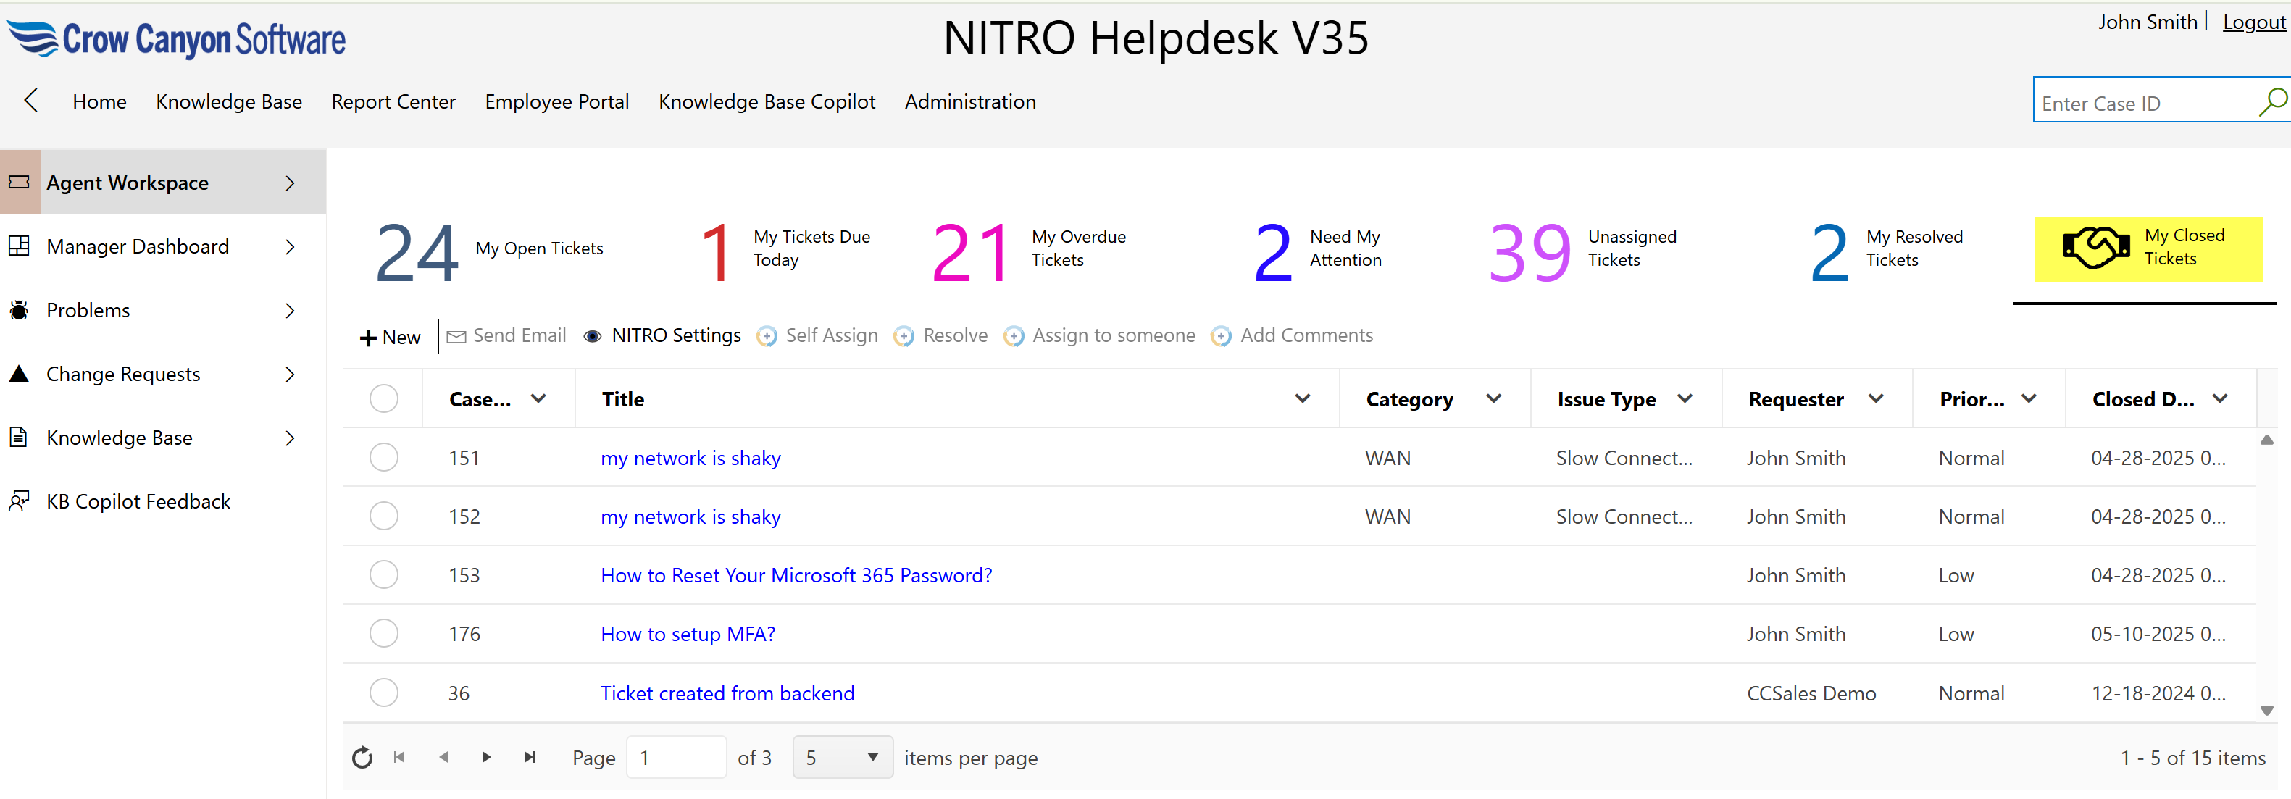Image resolution: width=2291 pixels, height=799 pixels.
Task: Click the back arrow icon in navigation
Action: pos(31,101)
